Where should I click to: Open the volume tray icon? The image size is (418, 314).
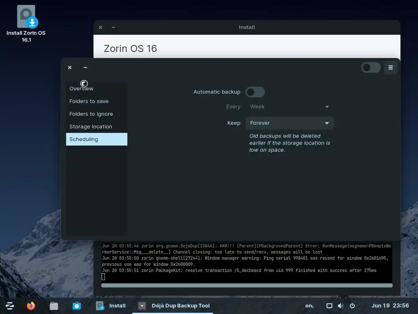pyautogui.click(x=341, y=306)
